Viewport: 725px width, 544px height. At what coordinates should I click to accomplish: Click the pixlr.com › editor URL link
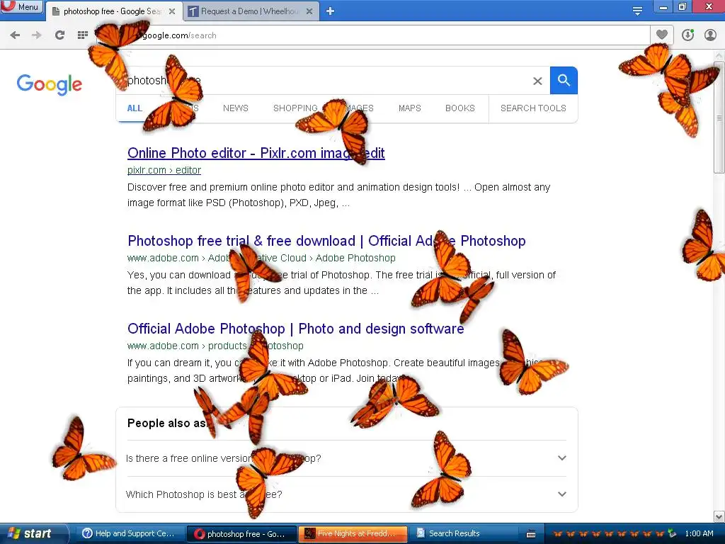[x=164, y=170]
